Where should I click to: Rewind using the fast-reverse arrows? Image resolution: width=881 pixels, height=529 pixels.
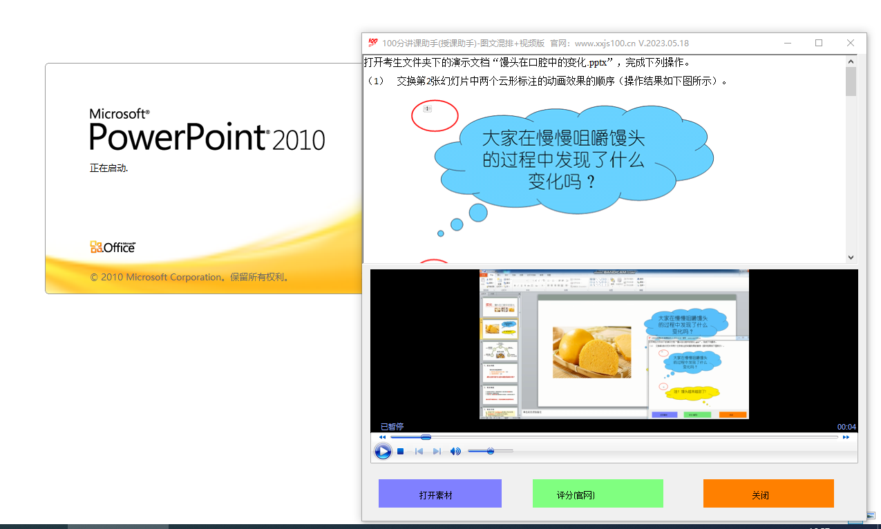coord(382,437)
